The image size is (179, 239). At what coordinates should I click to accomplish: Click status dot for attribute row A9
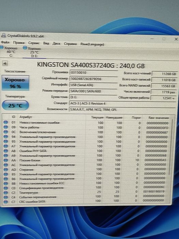click(x=5, y=155)
